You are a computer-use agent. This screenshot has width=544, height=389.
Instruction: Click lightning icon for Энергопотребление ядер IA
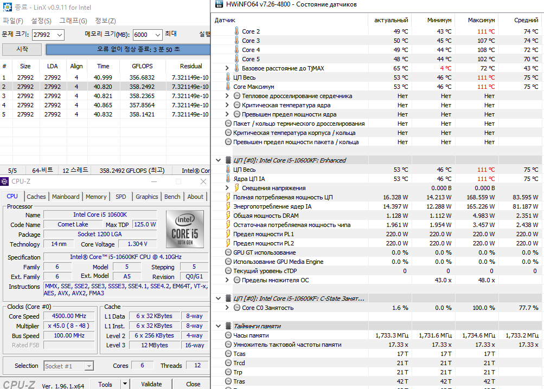[x=228, y=206]
